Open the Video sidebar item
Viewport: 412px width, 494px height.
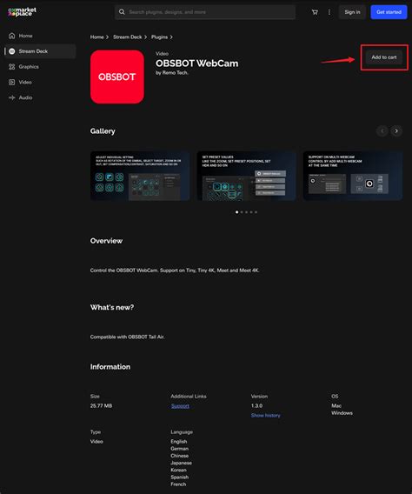40,82
